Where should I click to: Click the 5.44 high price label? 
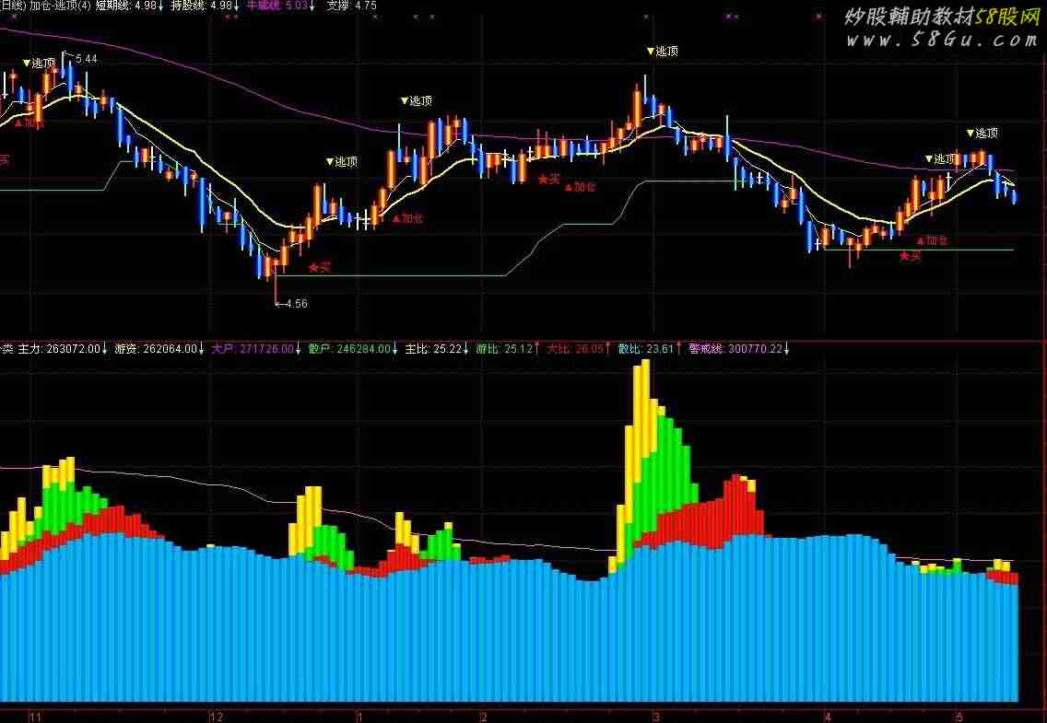pos(85,59)
